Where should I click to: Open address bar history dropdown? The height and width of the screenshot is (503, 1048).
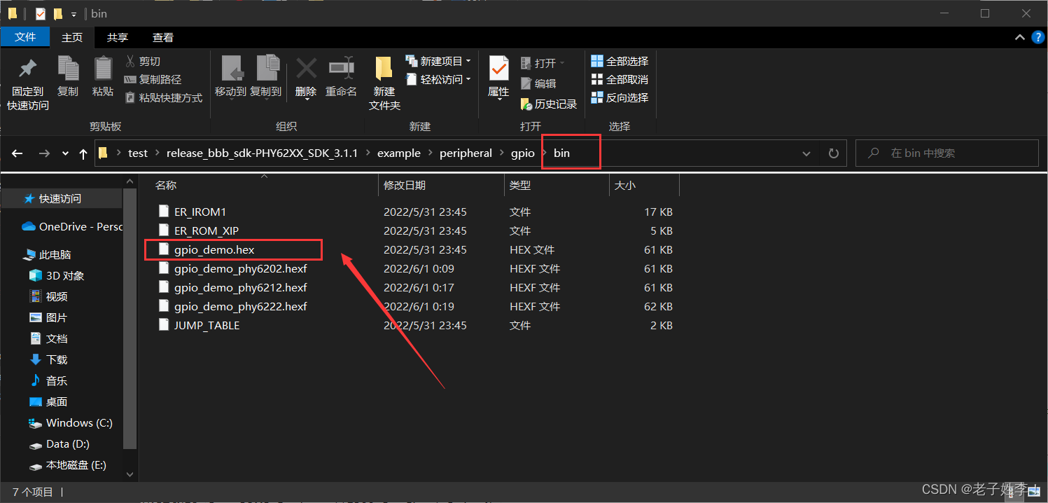806,153
